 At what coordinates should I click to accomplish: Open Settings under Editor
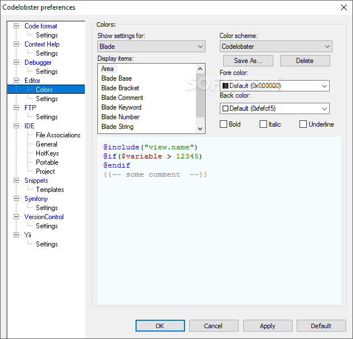point(47,99)
